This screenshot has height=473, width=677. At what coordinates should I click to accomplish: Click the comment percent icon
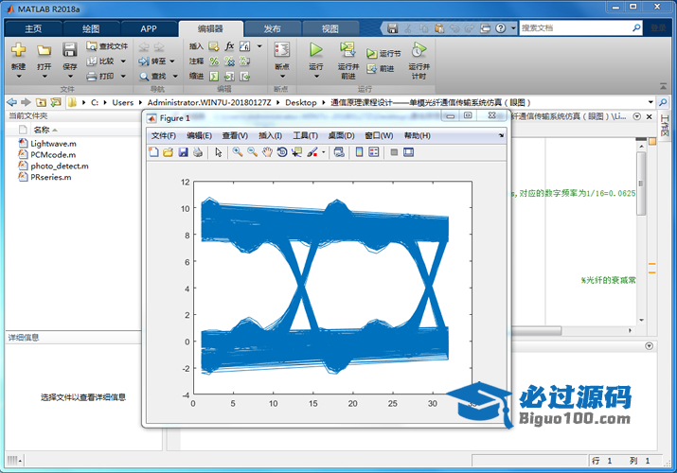pyautogui.click(x=214, y=61)
